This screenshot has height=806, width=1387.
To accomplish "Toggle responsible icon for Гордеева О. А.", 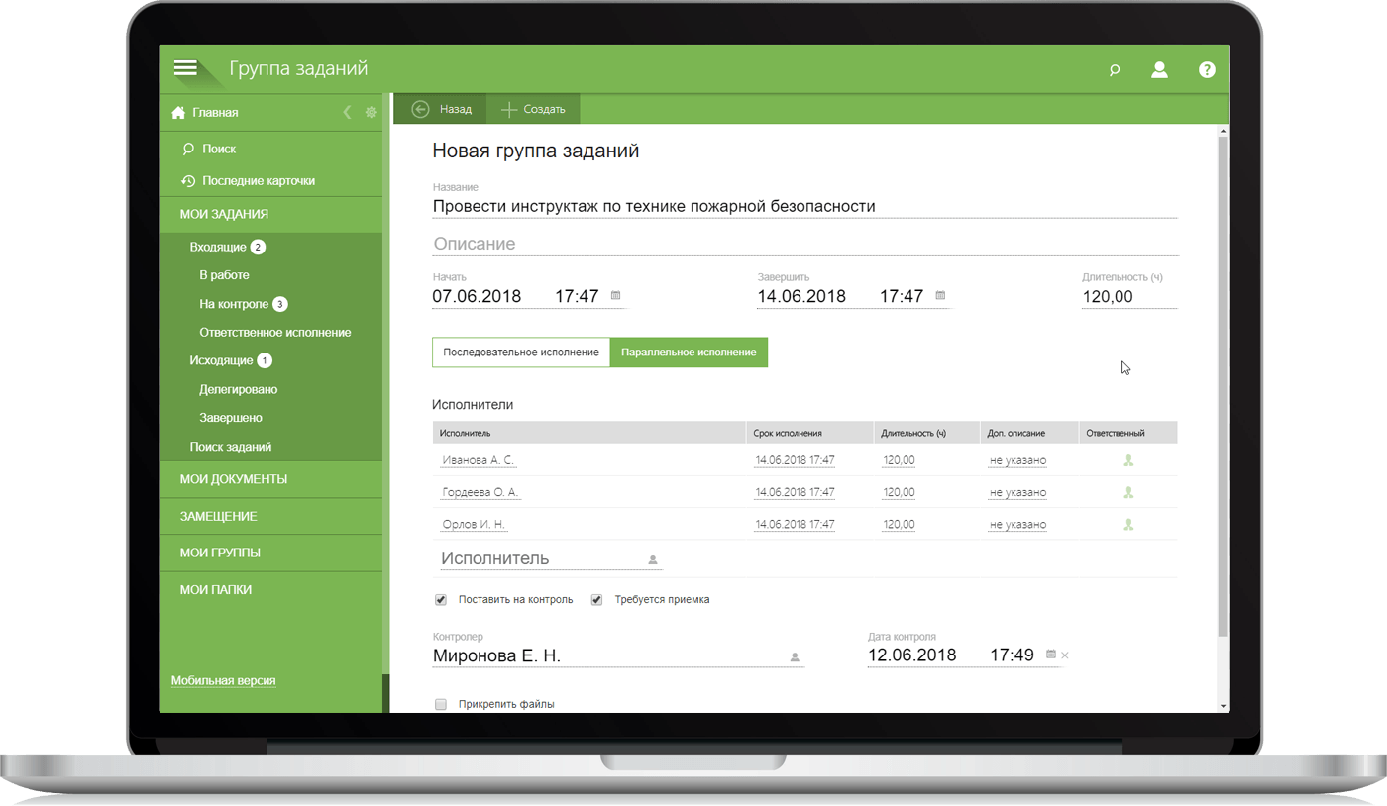I will pyautogui.click(x=1128, y=492).
